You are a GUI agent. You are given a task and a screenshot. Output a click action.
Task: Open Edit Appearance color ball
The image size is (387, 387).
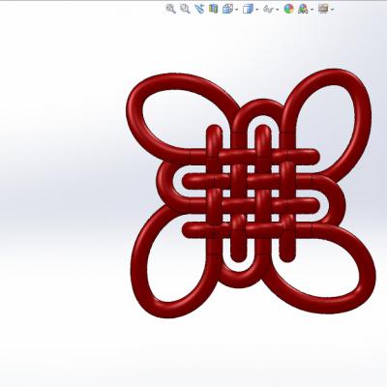pyautogui.click(x=288, y=9)
